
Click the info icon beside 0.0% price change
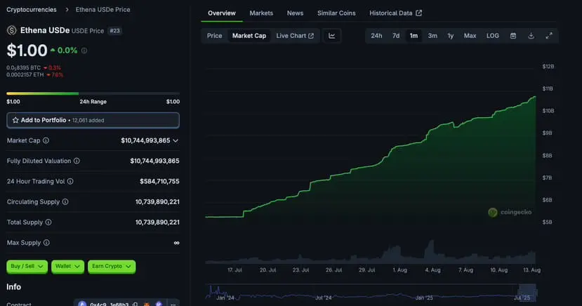[x=84, y=51]
